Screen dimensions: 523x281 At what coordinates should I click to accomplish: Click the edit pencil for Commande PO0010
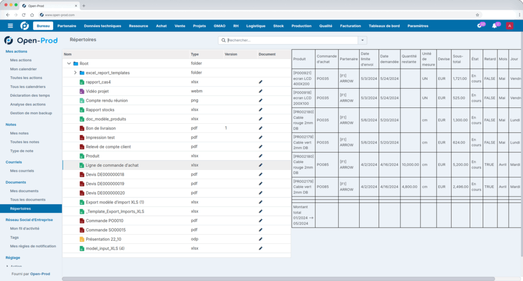260,220
